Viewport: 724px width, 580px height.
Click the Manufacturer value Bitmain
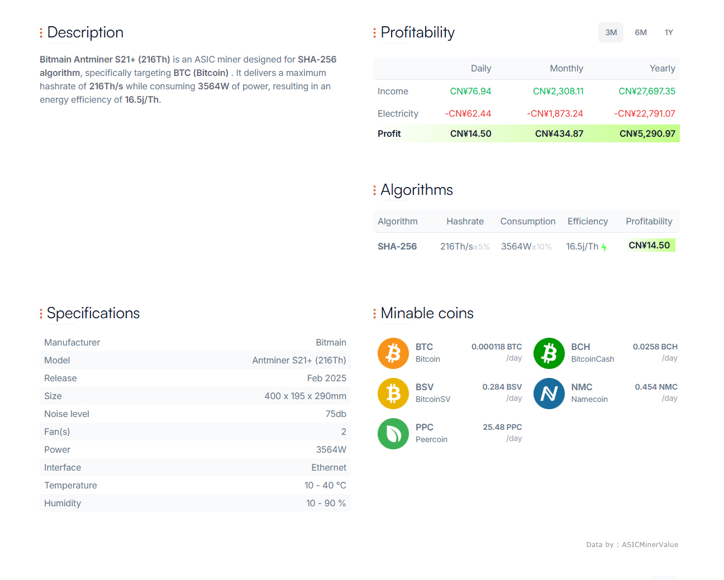tap(331, 342)
